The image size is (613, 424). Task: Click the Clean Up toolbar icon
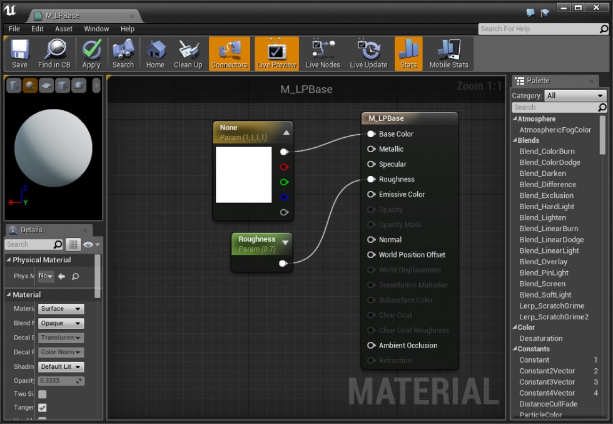pos(188,53)
